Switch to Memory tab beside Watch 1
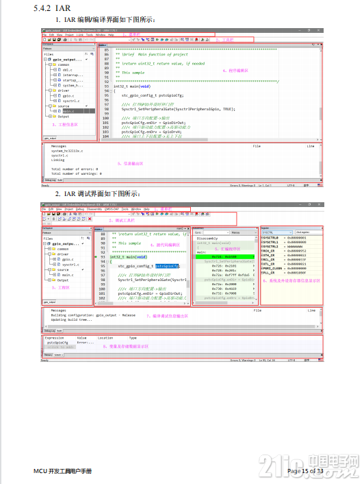The image size is (364, 484). pos(49,355)
